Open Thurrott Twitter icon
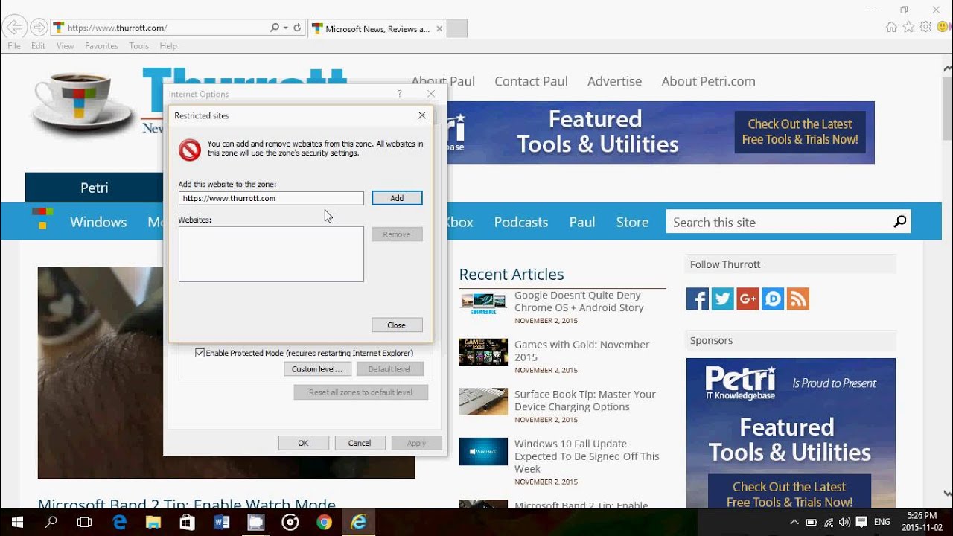Screen dimensions: 953x536 pyautogui.click(x=722, y=299)
